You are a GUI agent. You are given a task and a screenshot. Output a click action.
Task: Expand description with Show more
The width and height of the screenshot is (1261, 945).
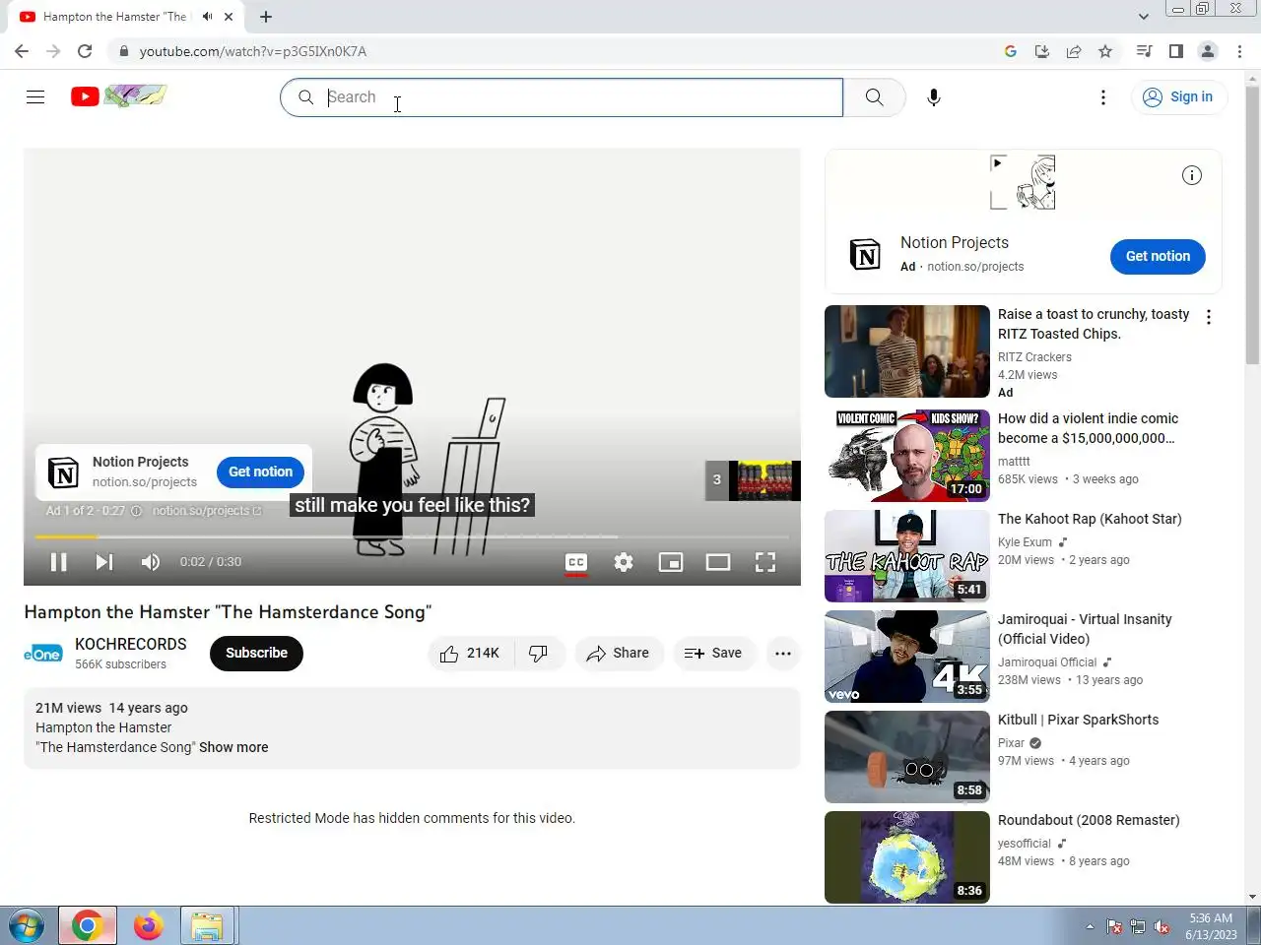coord(233,747)
